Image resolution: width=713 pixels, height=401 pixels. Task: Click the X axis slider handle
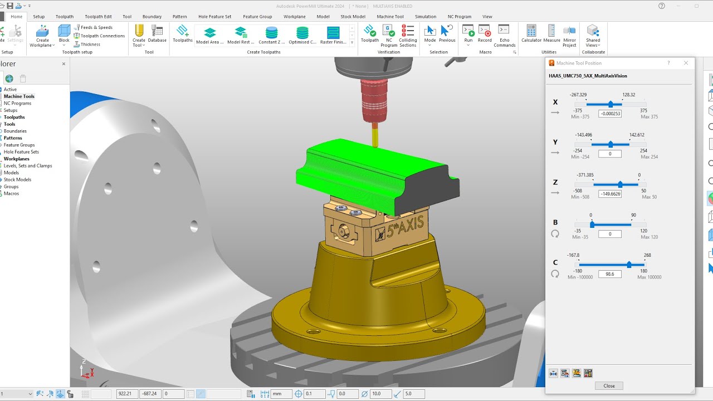tap(611, 104)
